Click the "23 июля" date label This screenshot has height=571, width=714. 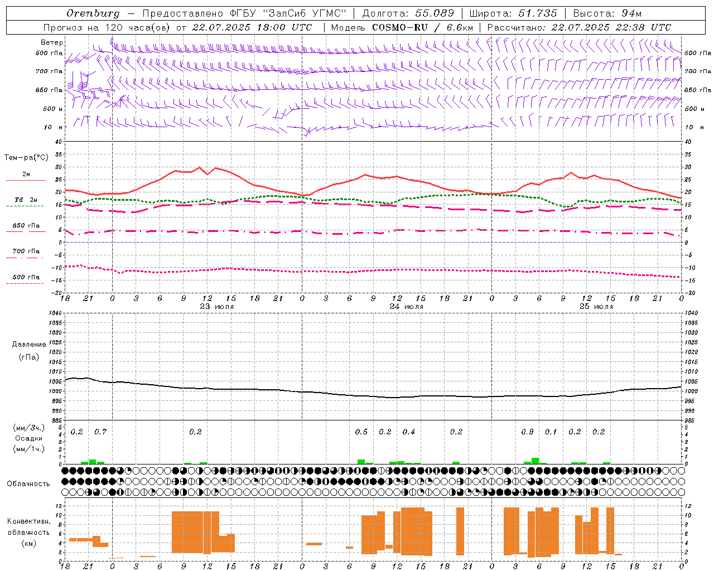pos(216,307)
